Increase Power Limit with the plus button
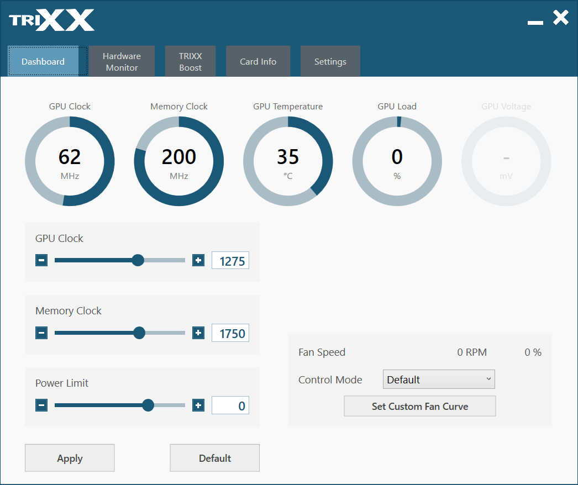The width and height of the screenshot is (578, 485). click(x=198, y=405)
